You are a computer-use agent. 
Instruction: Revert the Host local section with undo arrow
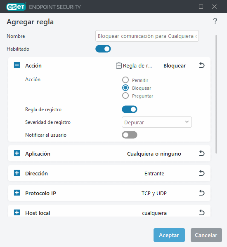[202, 213]
